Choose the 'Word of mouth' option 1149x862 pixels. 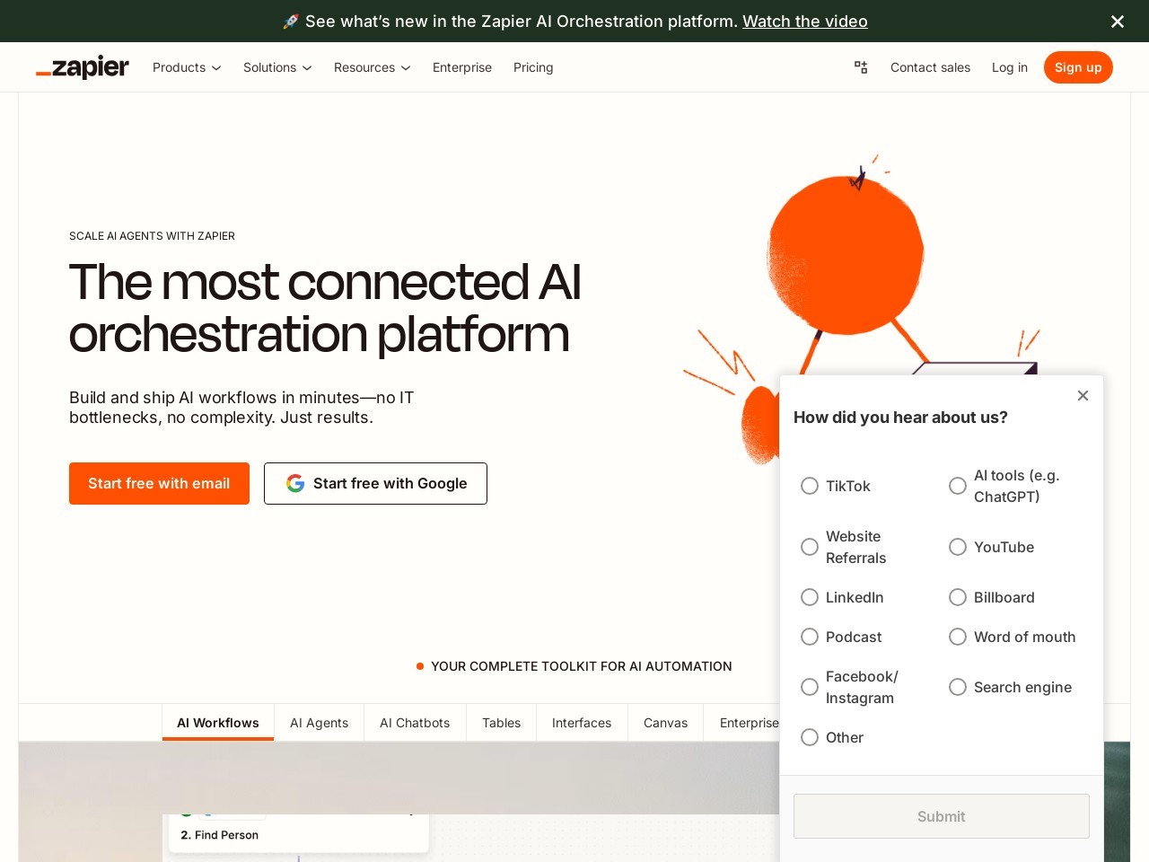pyautogui.click(x=958, y=637)
